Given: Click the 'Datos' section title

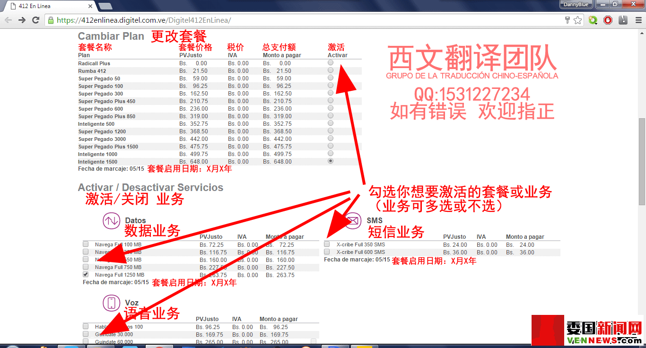Looking at the screenshot, I should [x=136, y=220].
